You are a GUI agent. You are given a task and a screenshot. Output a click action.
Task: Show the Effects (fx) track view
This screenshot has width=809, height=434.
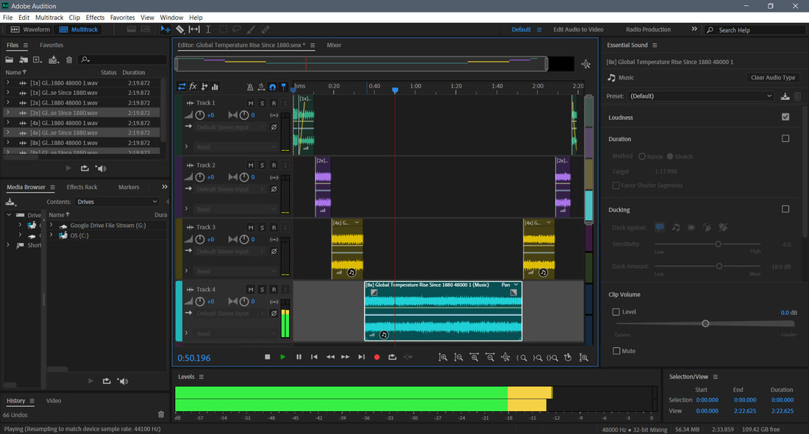(x=193, y=86)
